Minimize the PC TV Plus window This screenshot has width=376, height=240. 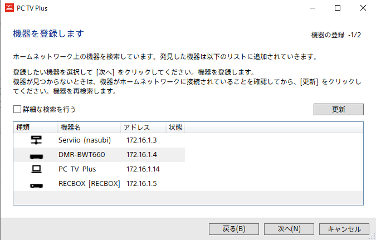point(312,8)
